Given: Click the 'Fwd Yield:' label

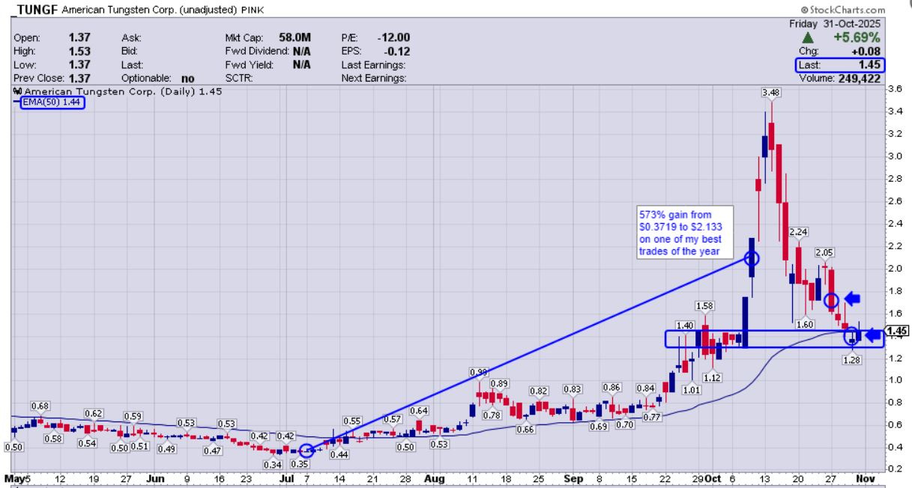Looking at the screenshot, I should pos(248,64).
